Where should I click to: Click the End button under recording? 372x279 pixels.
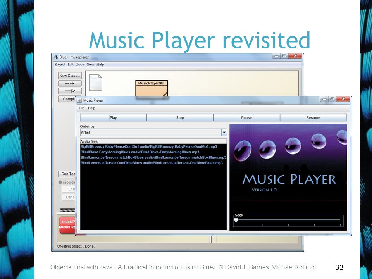click(x=68, y=189)
